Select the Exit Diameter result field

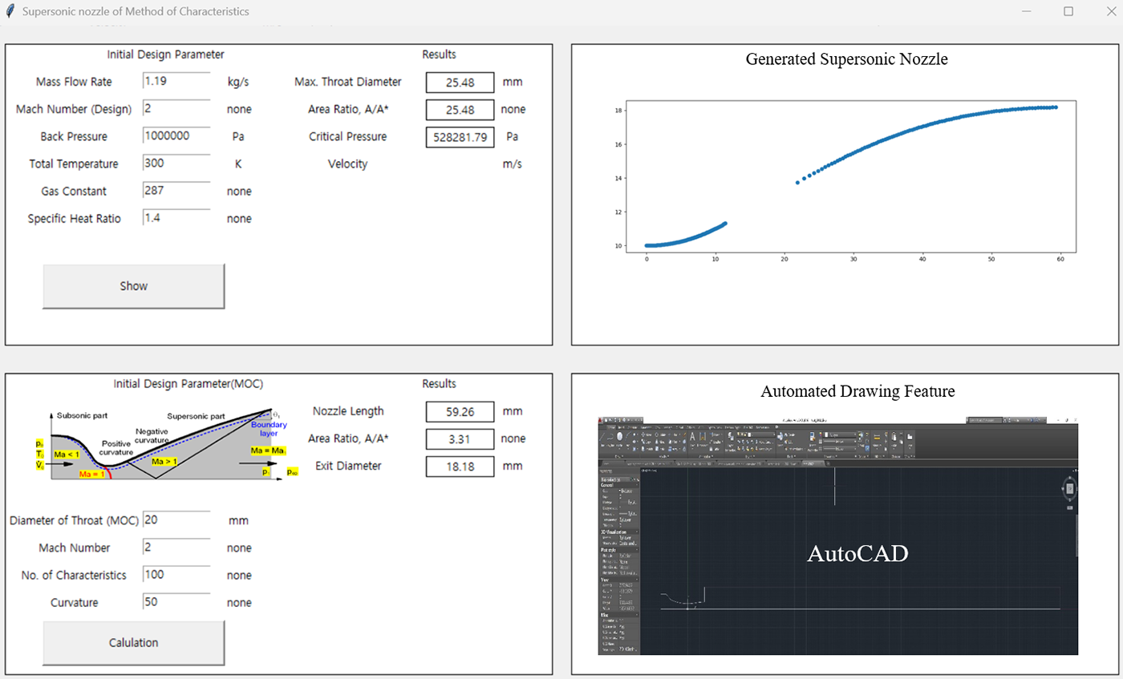(460, 467)
